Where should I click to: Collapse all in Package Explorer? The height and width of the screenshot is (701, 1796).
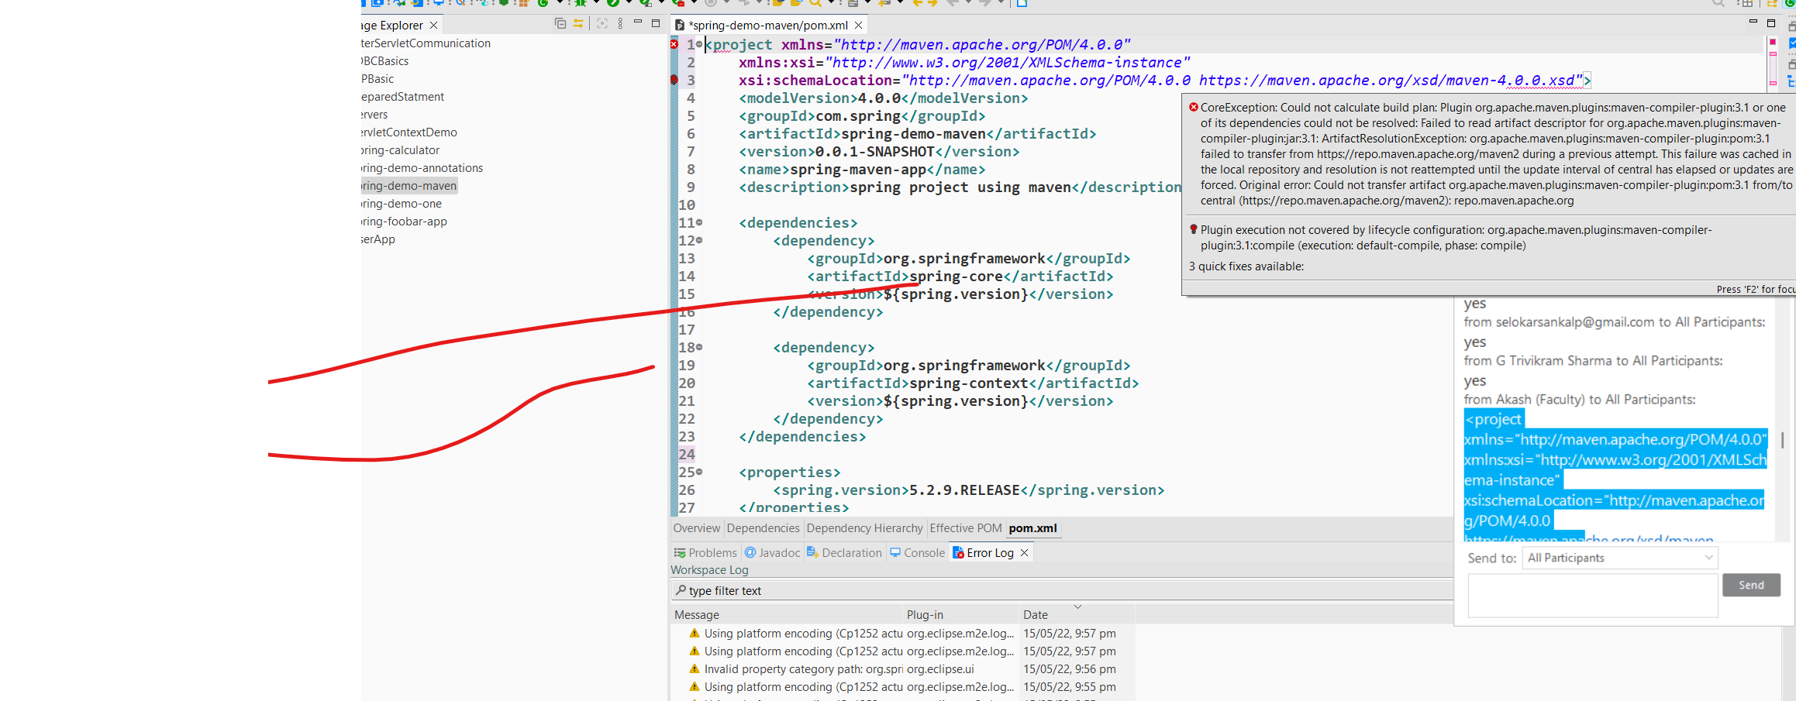(560, 24)
